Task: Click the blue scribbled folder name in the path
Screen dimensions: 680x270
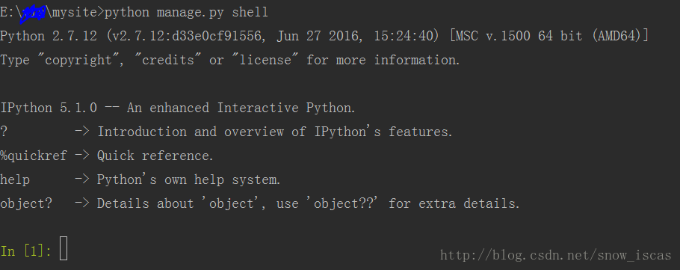Action: 33,14
